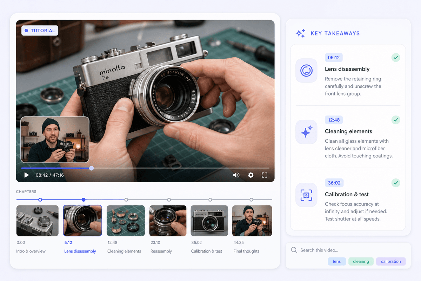Click the Lens disassembly takeaway title
The width and height of the screenshot is (421, 281).
coord(347,69)
